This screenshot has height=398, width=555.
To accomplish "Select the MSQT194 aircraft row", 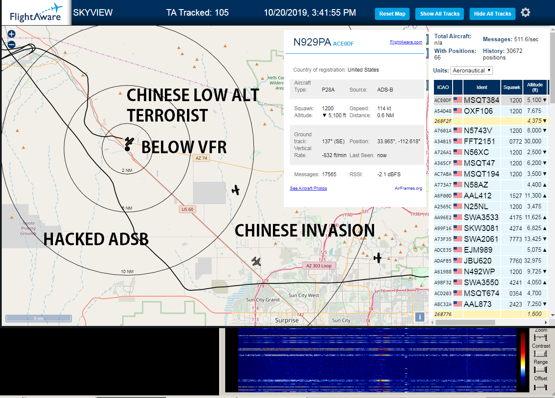I will coord(491,174).
